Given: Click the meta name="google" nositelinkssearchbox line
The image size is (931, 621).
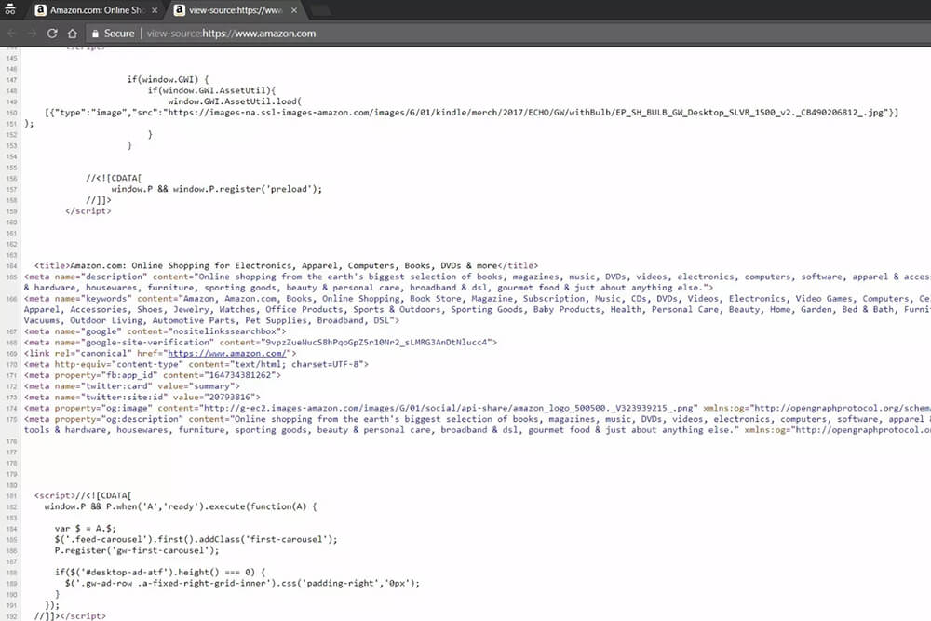Looking at the screenshot, I should (155, 331).
